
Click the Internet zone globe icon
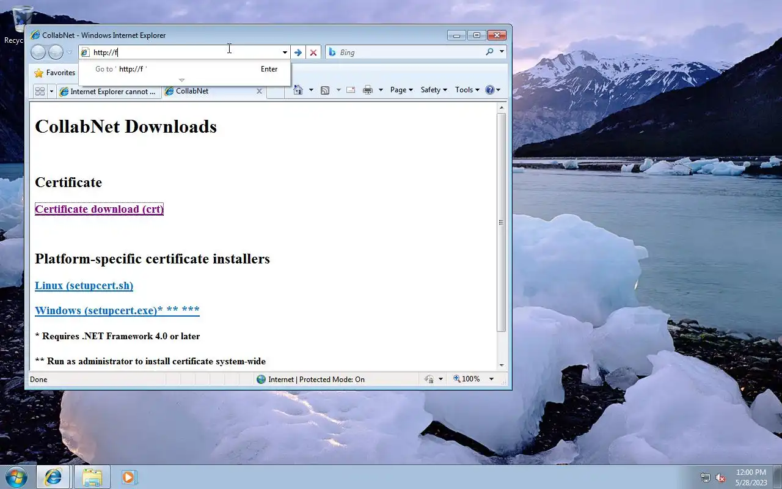261,380
